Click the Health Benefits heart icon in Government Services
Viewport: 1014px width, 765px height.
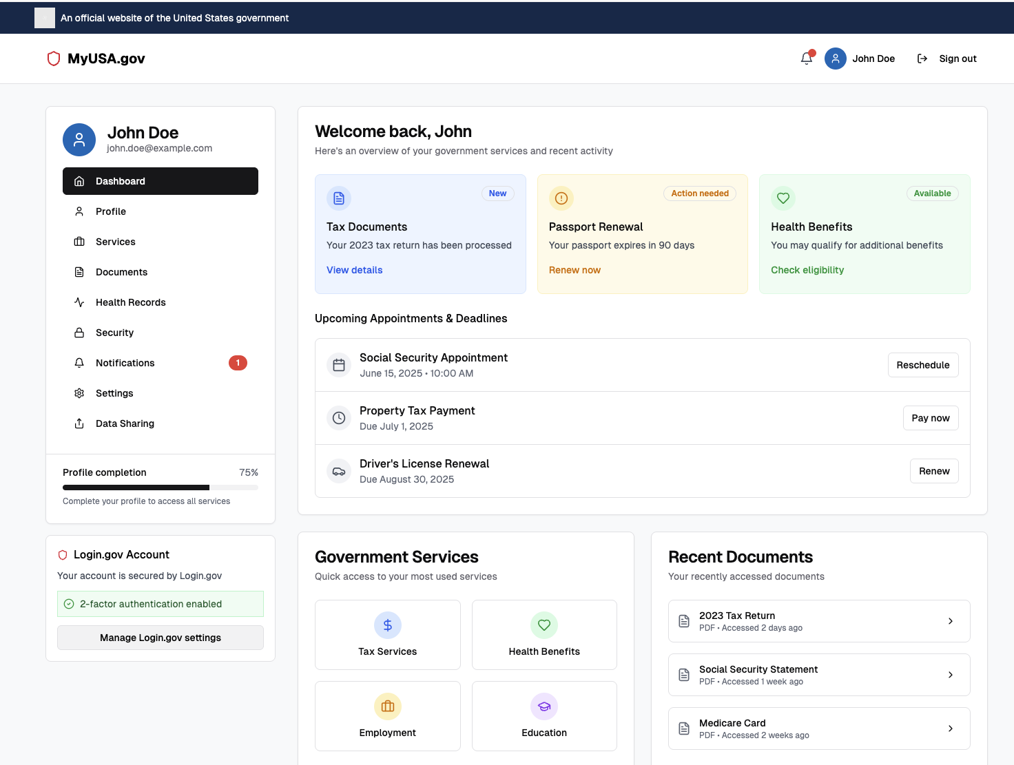544,625
